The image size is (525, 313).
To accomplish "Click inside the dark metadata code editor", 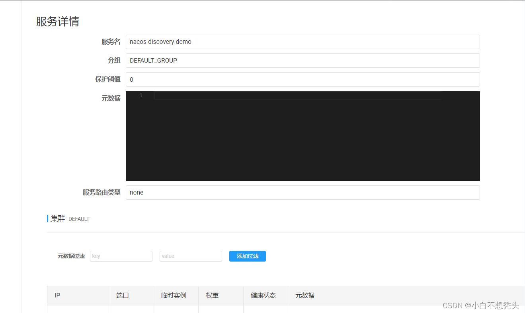I will (303, 136).
